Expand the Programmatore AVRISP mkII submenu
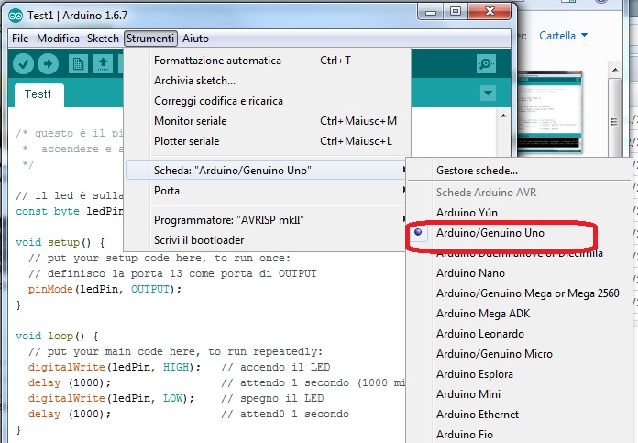The width and height of the screenshot is (638, 443). [267, 220]
